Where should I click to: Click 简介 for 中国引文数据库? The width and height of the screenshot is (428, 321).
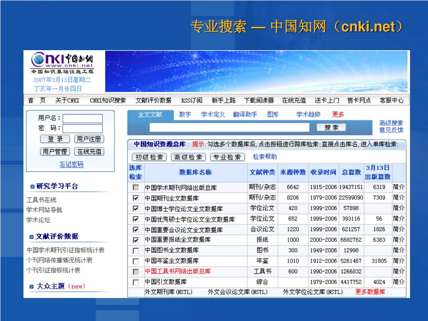(x=398, y=282)
